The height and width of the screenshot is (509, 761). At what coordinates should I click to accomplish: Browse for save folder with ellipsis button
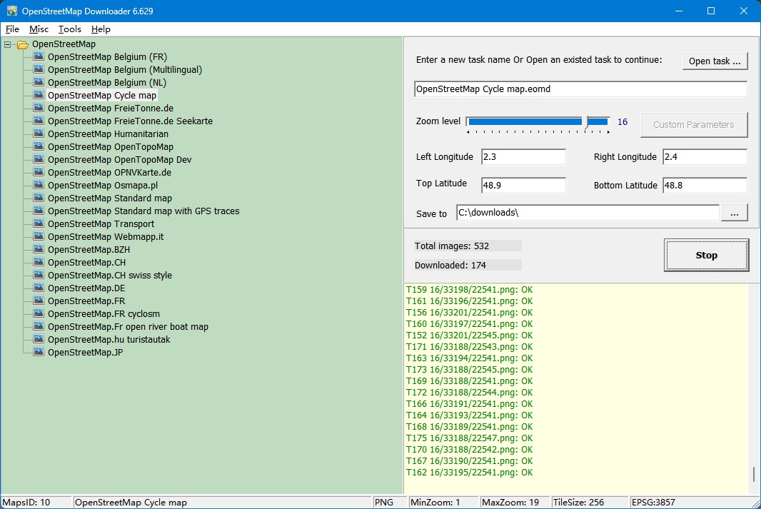[735, 213]
